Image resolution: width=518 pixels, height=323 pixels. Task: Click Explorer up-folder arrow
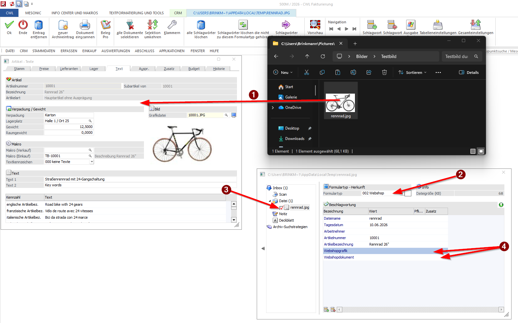click(307, 56)
